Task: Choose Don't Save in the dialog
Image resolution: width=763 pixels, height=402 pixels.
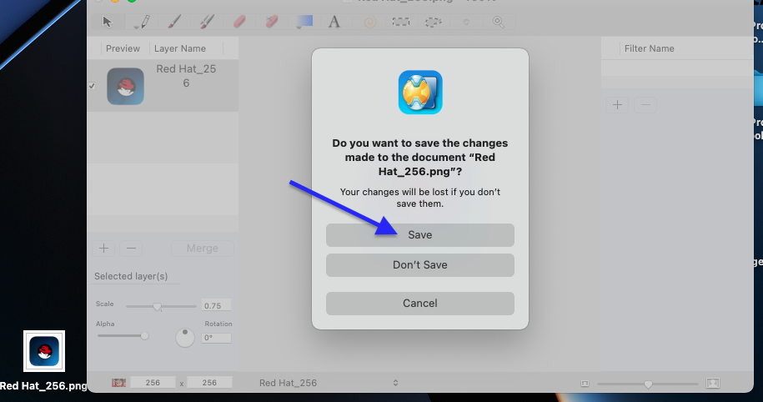Action: (420, 265)
